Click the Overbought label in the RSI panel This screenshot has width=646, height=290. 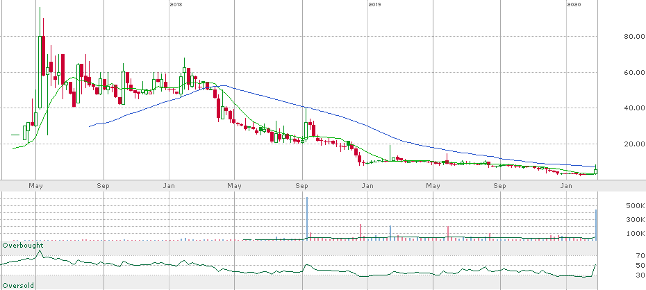[x=23, y=246]
